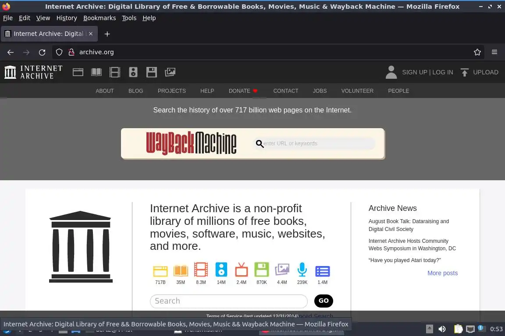The height and width of the screenshot is (336, 505).
Task: Open the Audio speaker icon in top navigation
Action: pyautogui.click(x=133, y=72)
